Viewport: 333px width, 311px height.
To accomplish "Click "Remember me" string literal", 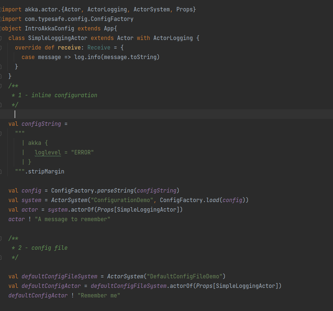I will [99, 295].
